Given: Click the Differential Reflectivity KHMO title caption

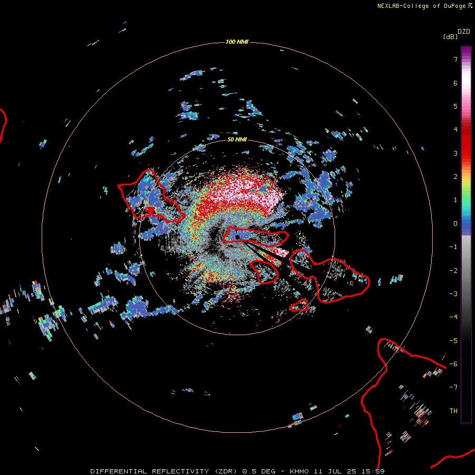Looking at the screenshot, I should [237, 471].
